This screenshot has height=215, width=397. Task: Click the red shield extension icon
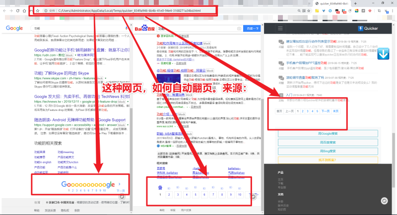point(370,11)
